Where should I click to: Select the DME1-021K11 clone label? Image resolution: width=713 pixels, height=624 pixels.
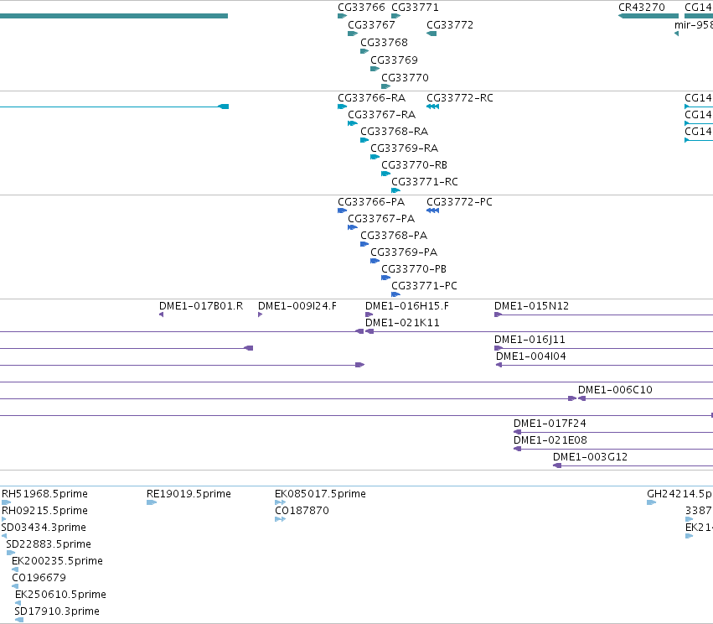tap(402, 323)
